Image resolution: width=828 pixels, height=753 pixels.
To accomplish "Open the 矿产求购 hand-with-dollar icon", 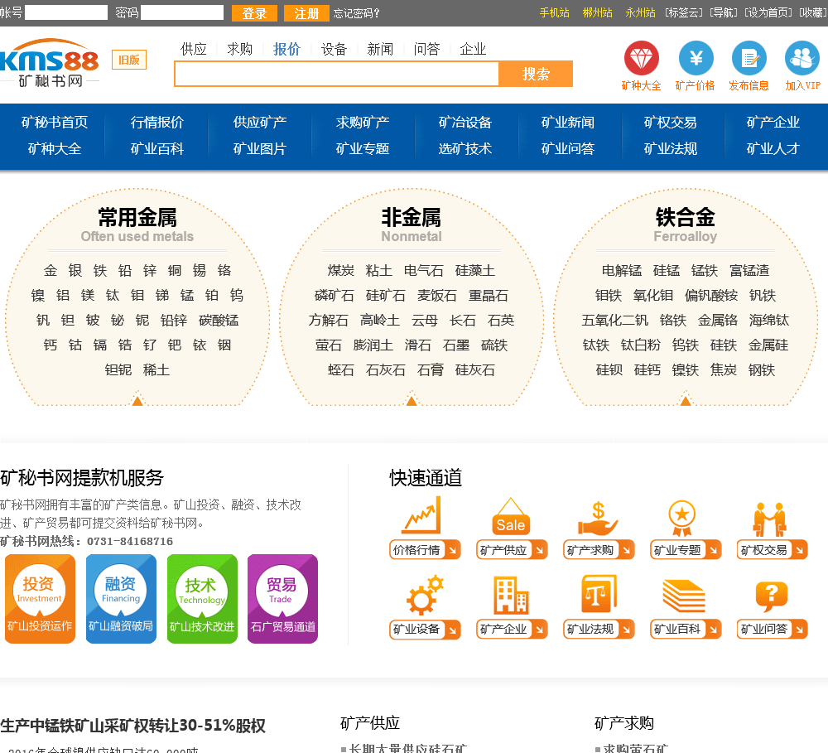I will pos(598,518).
